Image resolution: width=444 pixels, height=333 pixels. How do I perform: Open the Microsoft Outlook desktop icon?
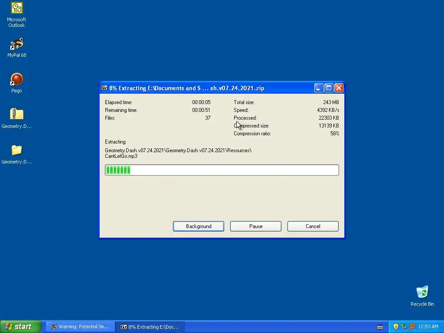point(16,15)
